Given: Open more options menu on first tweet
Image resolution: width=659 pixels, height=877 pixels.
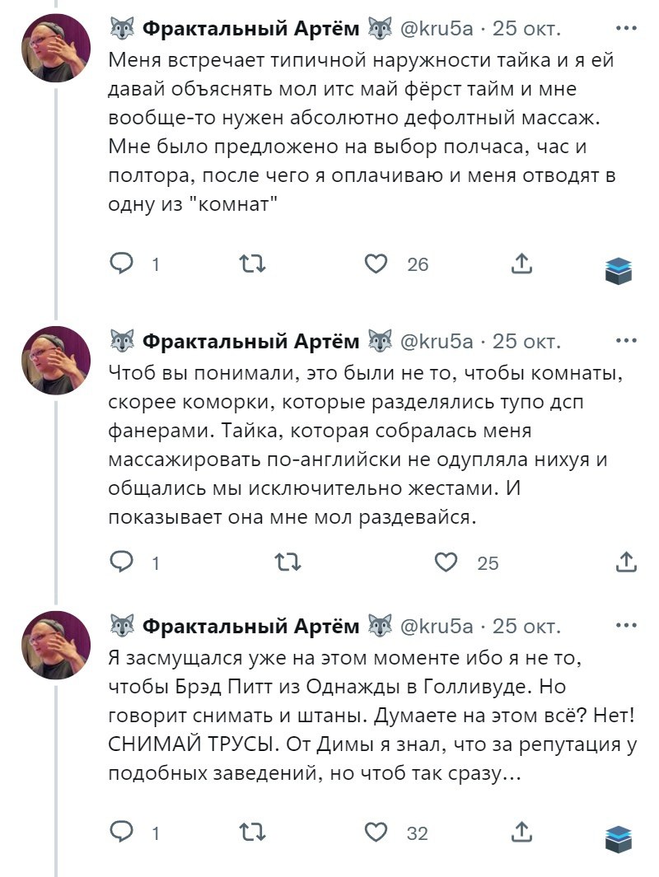Looking at the screenshot, I should (626, 28).
